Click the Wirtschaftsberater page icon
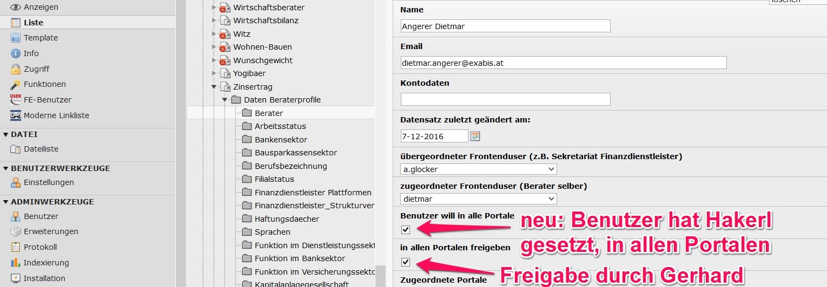 (x=225, y=8)
